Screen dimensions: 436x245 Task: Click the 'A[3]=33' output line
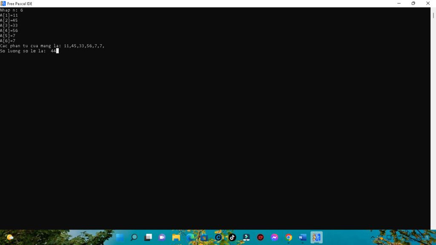click(9, 25)
